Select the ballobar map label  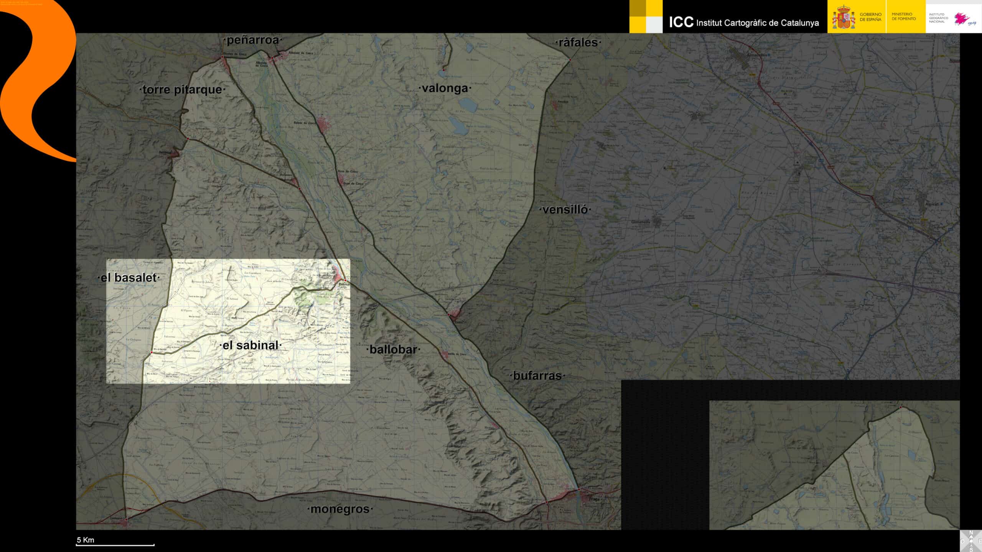click(x=393, y=350)
